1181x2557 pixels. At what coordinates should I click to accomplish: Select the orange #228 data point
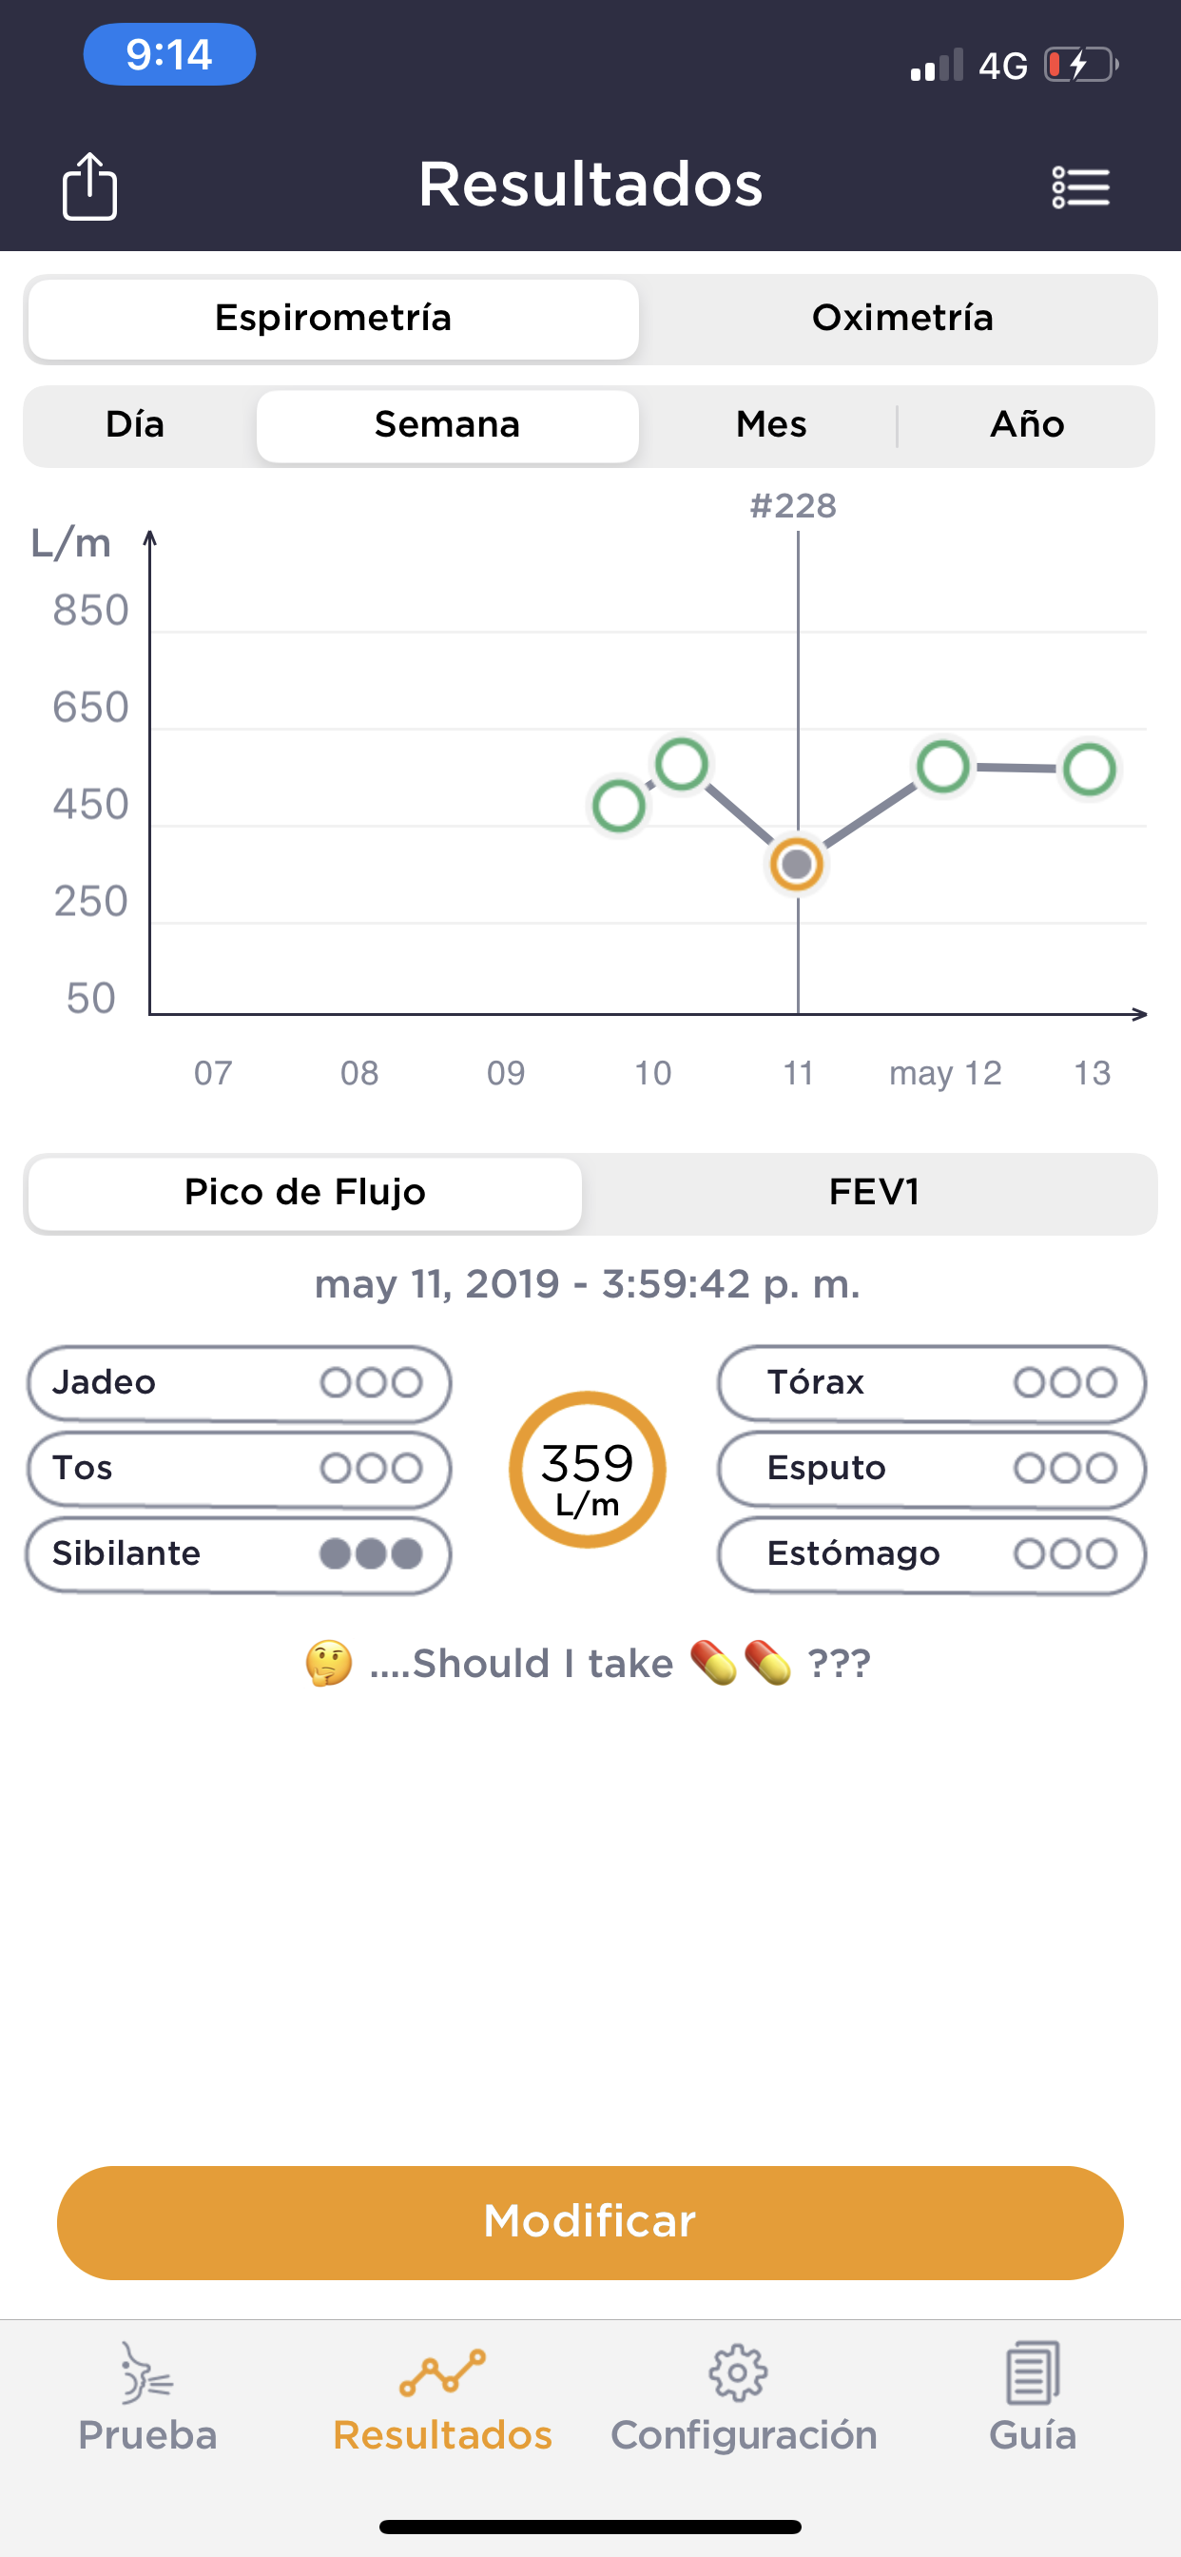pos(797,865)
